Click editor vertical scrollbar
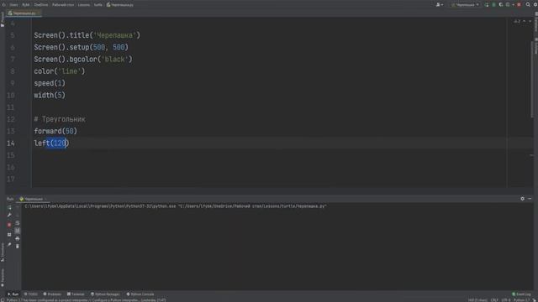The image size is (538, 302). (x=532, y=79)
